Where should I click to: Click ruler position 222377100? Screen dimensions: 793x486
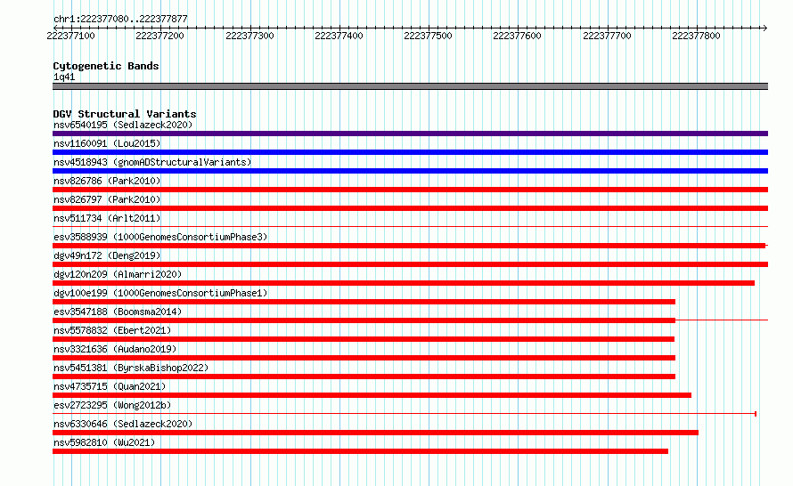point(70,36)
